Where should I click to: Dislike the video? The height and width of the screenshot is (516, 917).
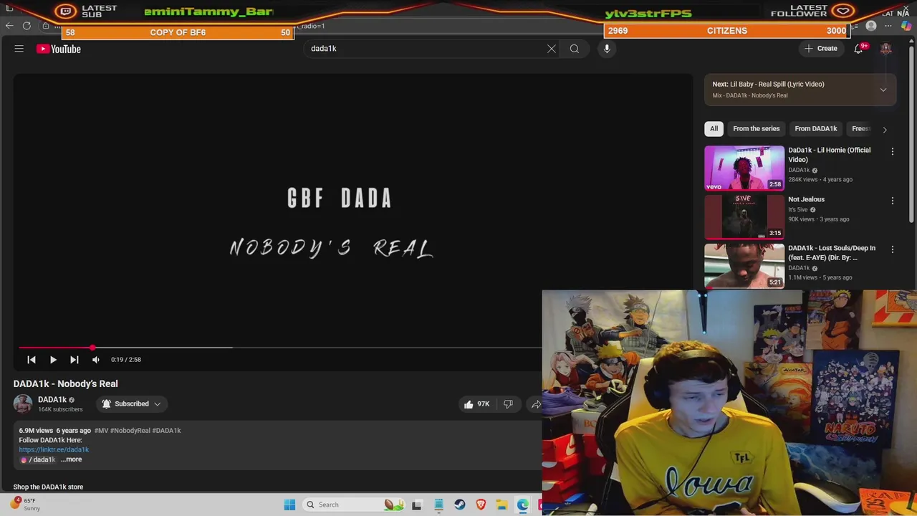tap(508, 404)
